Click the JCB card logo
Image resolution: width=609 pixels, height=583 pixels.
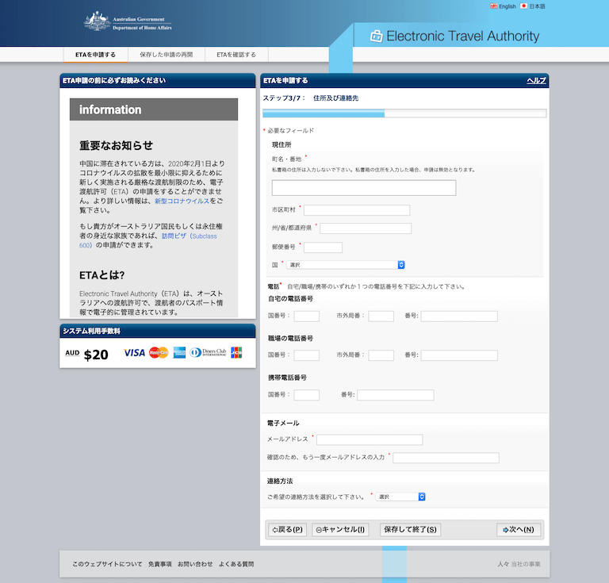tap(236, 353)
